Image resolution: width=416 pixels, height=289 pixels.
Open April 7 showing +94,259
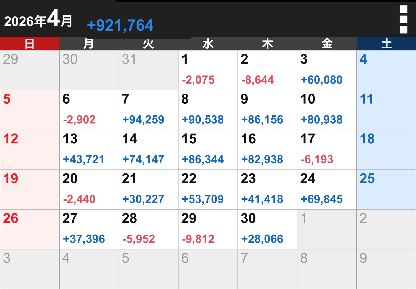[148, 110]
